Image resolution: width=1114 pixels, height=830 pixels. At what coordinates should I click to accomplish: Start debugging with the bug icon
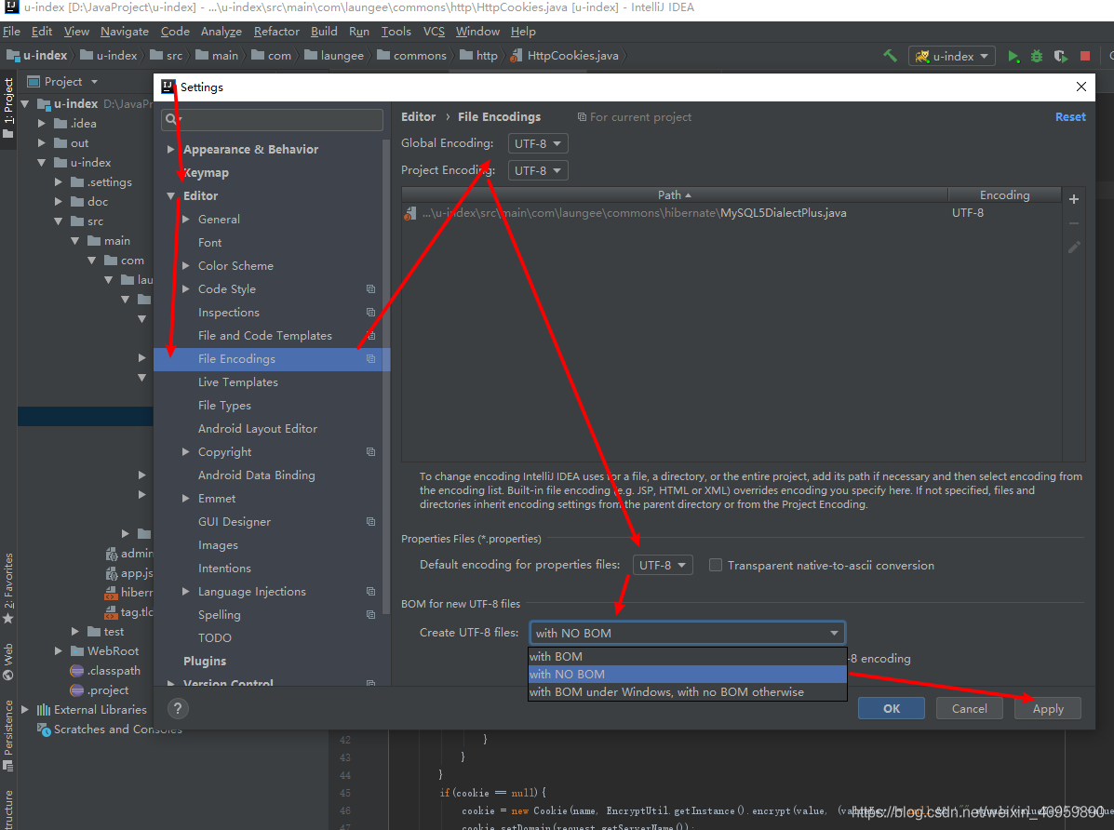pos(1037,56)
